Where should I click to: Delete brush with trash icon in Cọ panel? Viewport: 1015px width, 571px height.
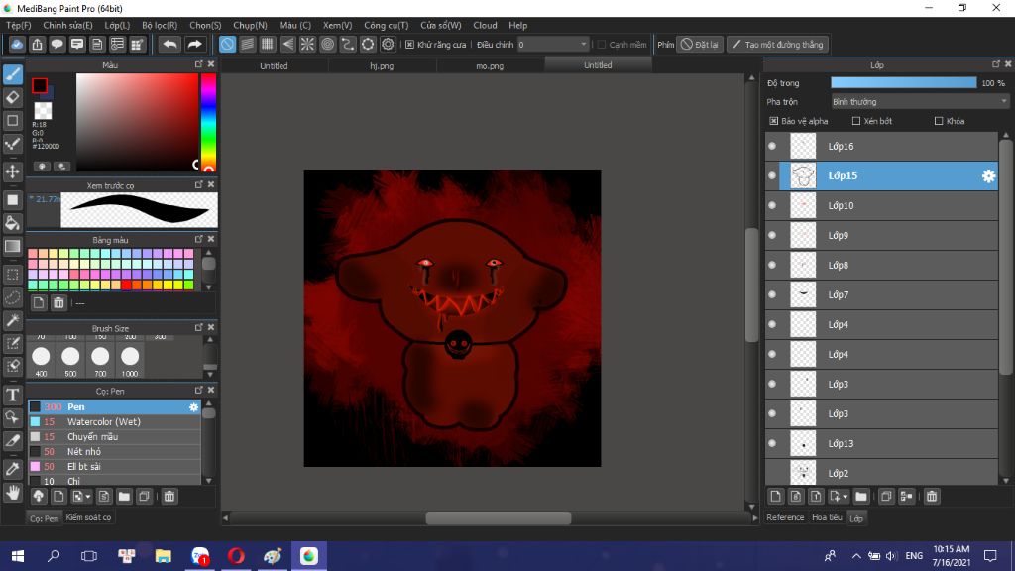tap(169, 496)
